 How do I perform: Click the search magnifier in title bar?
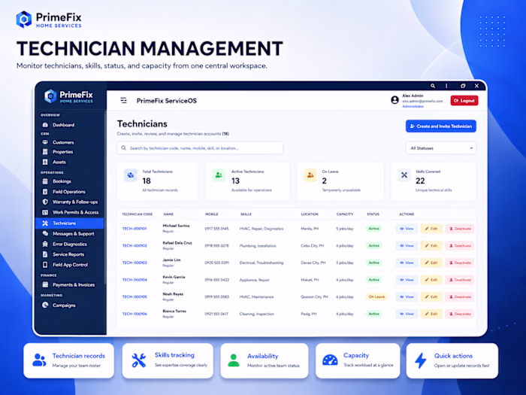(433, 86)
